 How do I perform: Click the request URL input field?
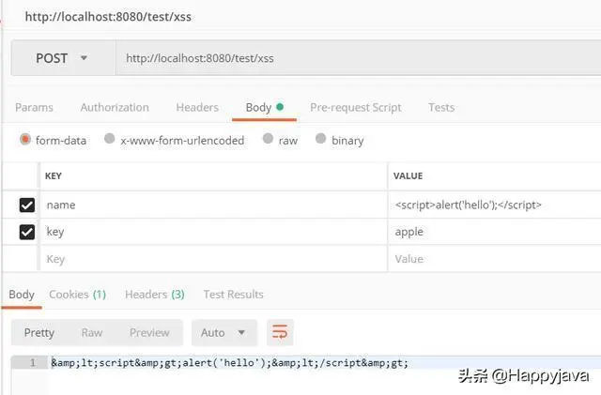point(358,58)
